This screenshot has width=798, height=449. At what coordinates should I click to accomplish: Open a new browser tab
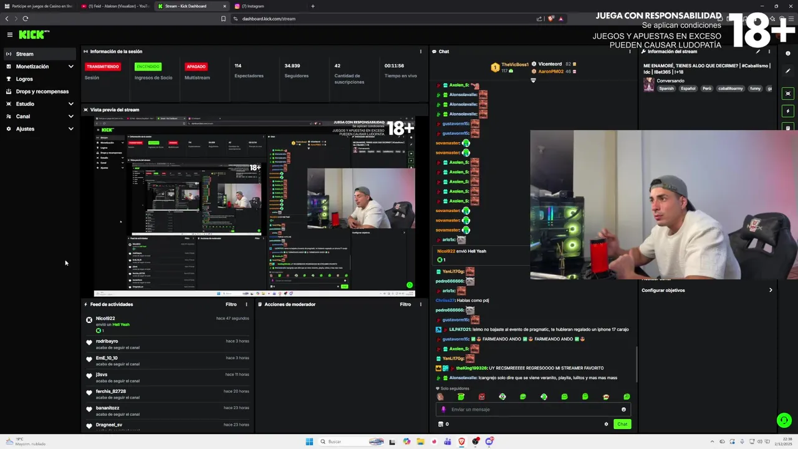[313, 6]
